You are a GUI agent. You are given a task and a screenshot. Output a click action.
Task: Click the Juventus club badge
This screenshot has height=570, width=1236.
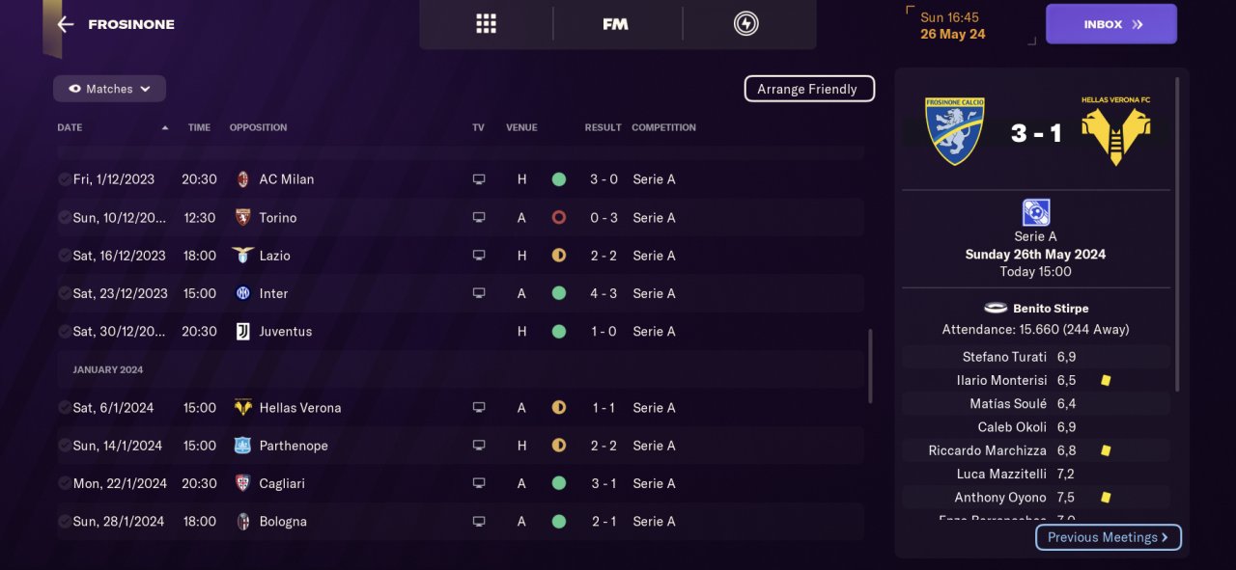(x=243, y=332)
